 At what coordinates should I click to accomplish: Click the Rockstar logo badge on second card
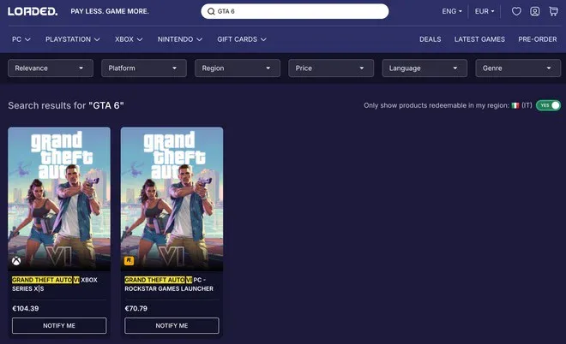[129, 260]
